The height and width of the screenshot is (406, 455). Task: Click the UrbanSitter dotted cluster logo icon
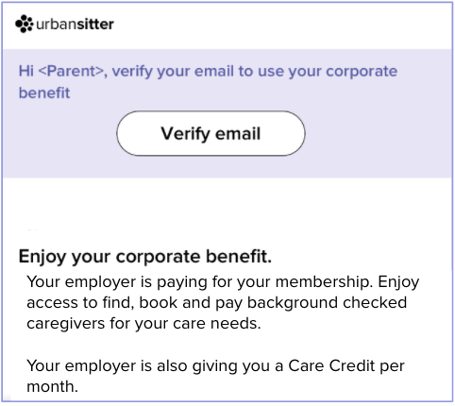(25, 24)
